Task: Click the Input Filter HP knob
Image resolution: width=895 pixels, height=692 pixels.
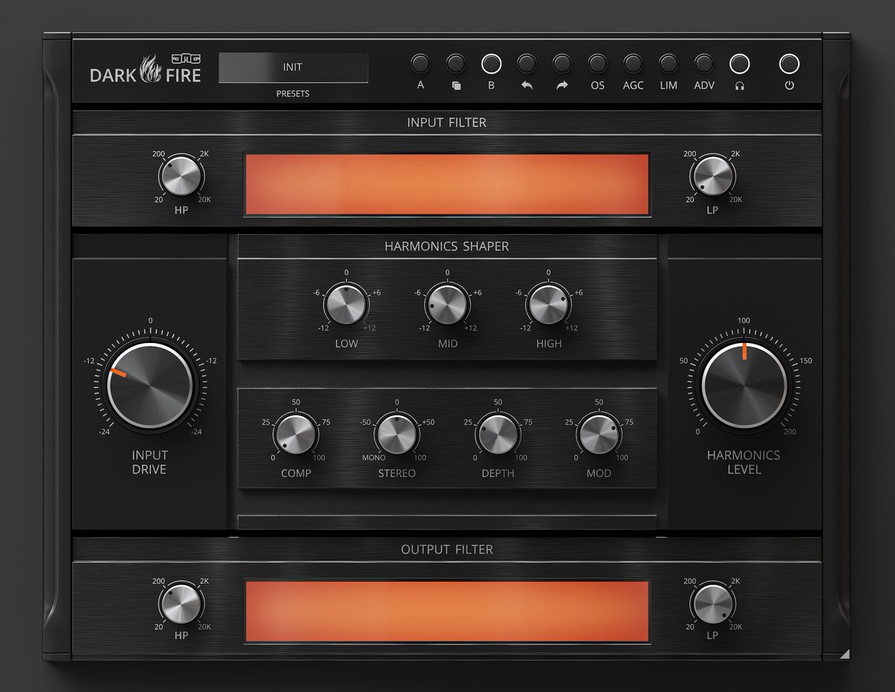Action: 180,178
